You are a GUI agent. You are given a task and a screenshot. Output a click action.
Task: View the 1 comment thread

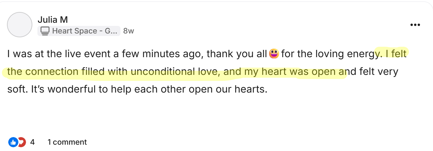point(67,142)
